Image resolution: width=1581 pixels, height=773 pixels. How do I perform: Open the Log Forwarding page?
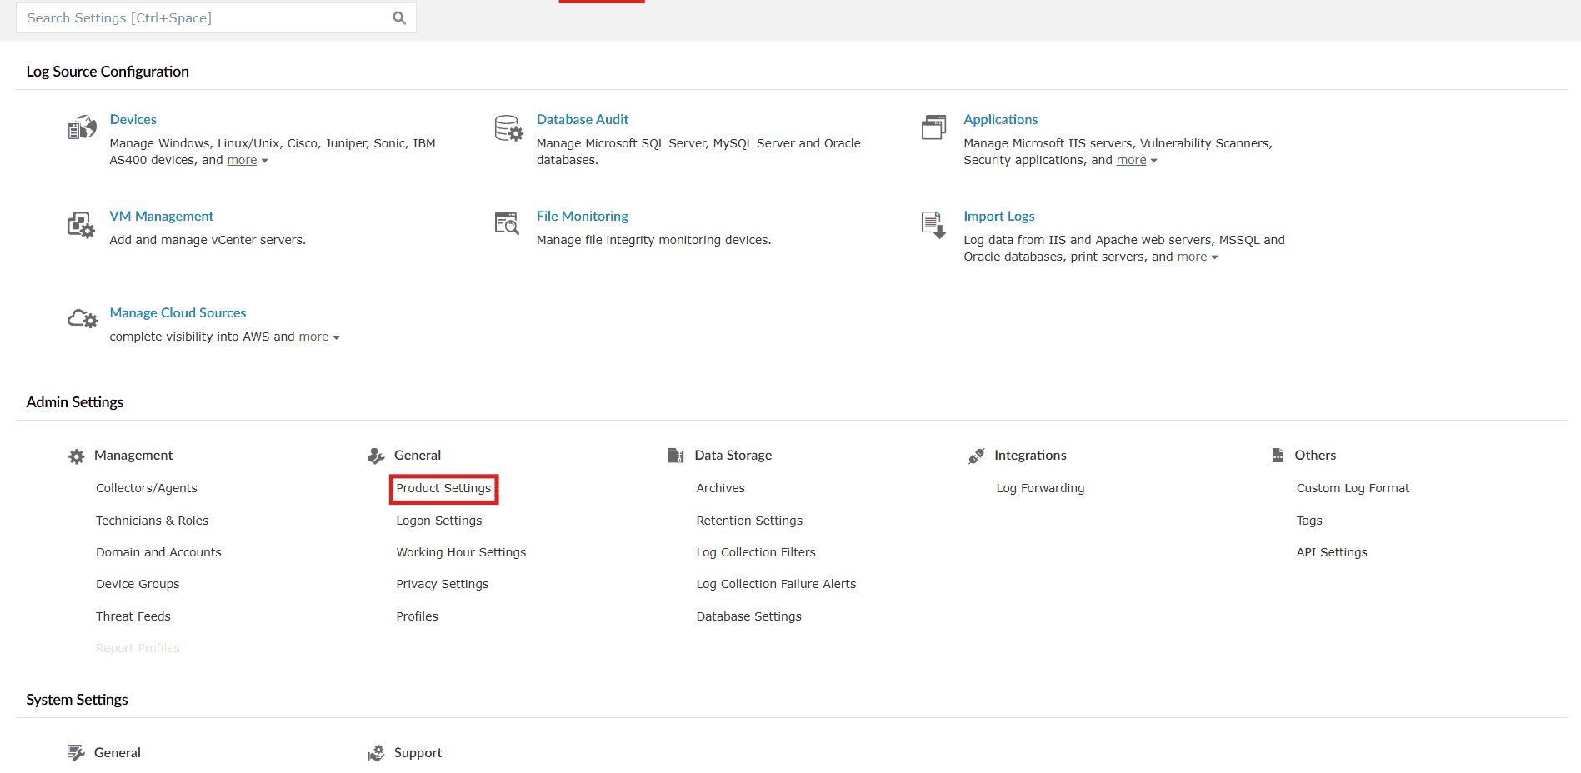click(1040, 487)
